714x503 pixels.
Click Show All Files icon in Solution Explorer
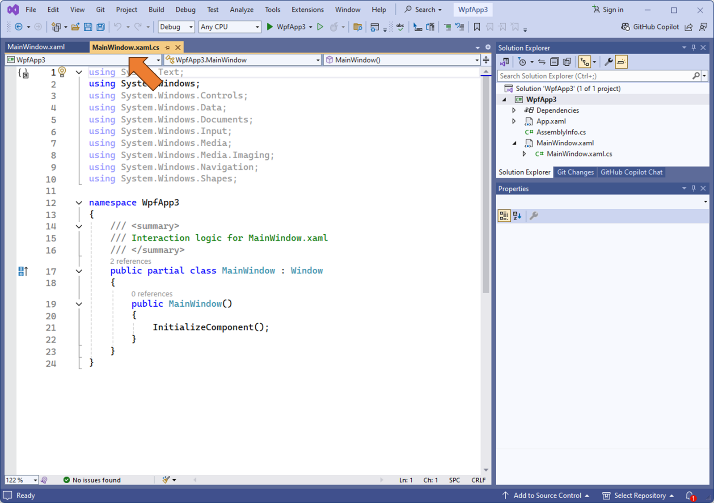coord(567,62)
